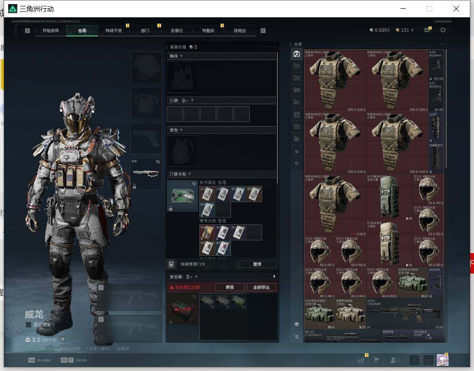Click the 管理 button for keycard management
Image resolution: width=474 pixels, height=371 pixels.
point(257,264)
